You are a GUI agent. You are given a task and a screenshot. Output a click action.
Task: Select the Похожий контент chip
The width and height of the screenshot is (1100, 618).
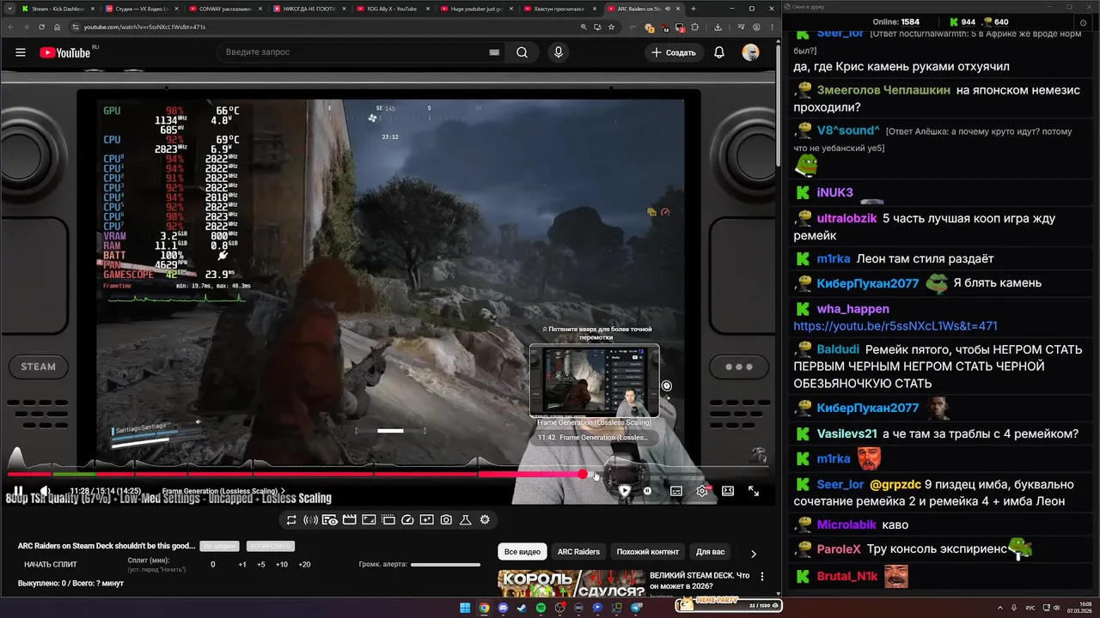[648, 552]
